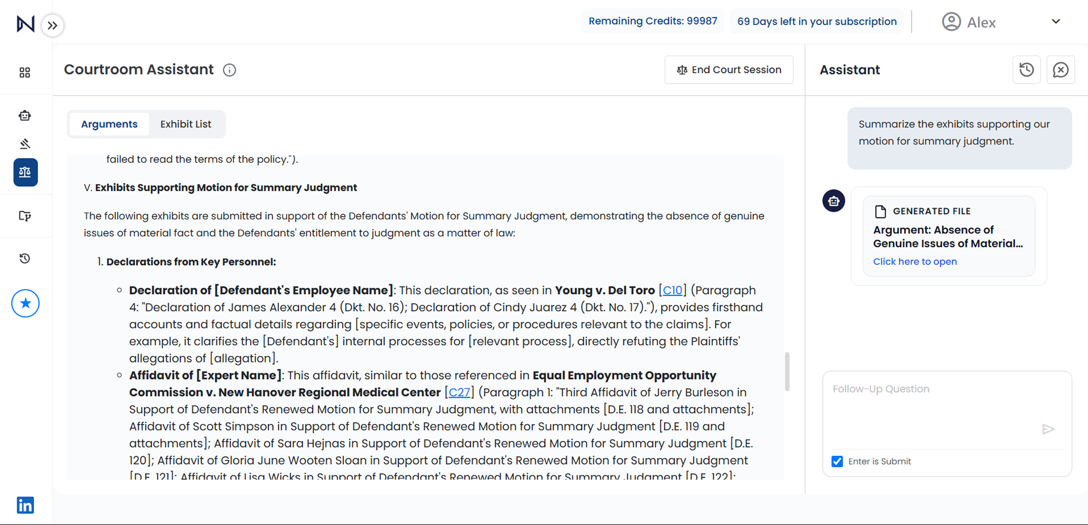Open the dashboard grid icon in sidebar
Screen dimensions: 1088x525
(25, 72)
